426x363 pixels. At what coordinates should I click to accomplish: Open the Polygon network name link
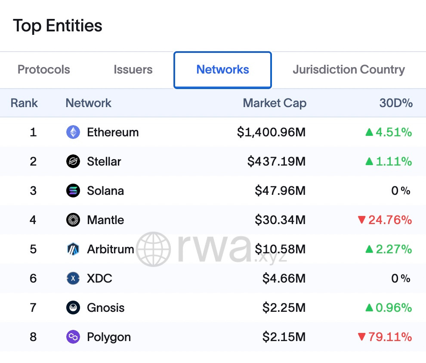point(109,337)
